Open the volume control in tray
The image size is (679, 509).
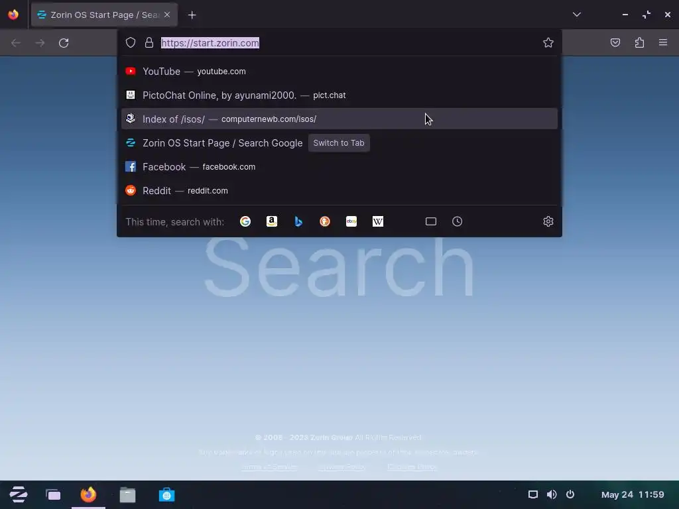pyautogui.click(x=552, y=494)
